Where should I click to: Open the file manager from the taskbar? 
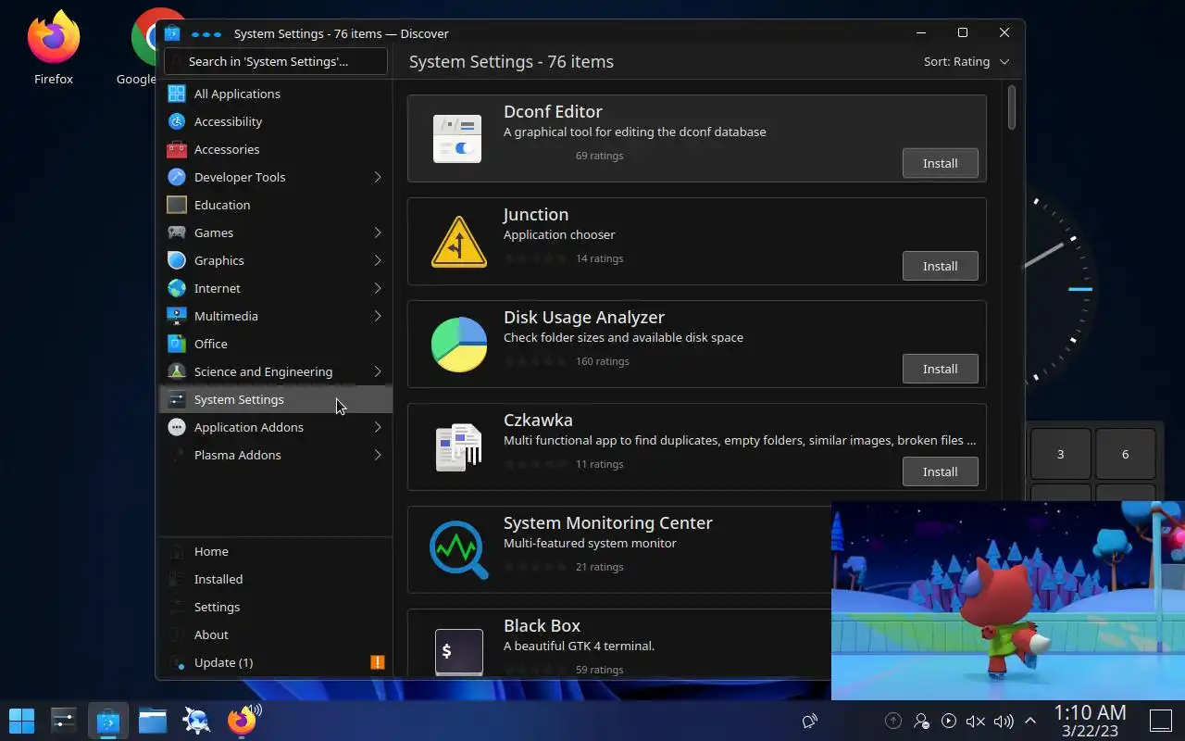[153, 721]
